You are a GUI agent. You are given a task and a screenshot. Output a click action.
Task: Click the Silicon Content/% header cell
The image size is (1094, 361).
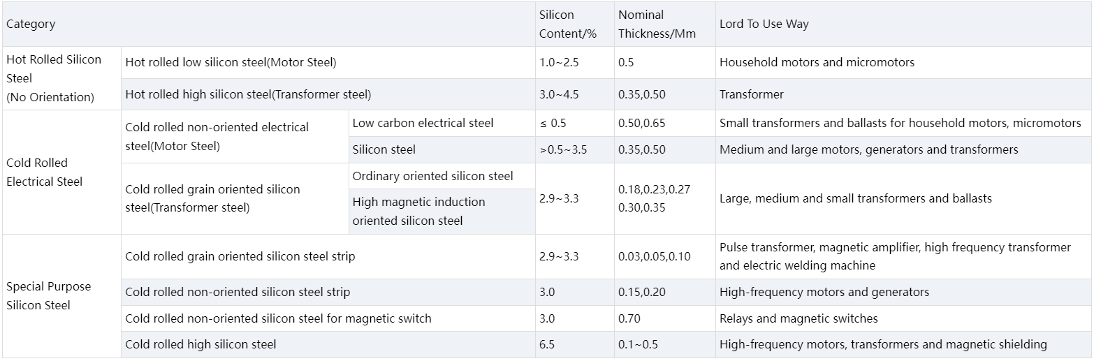557,24
